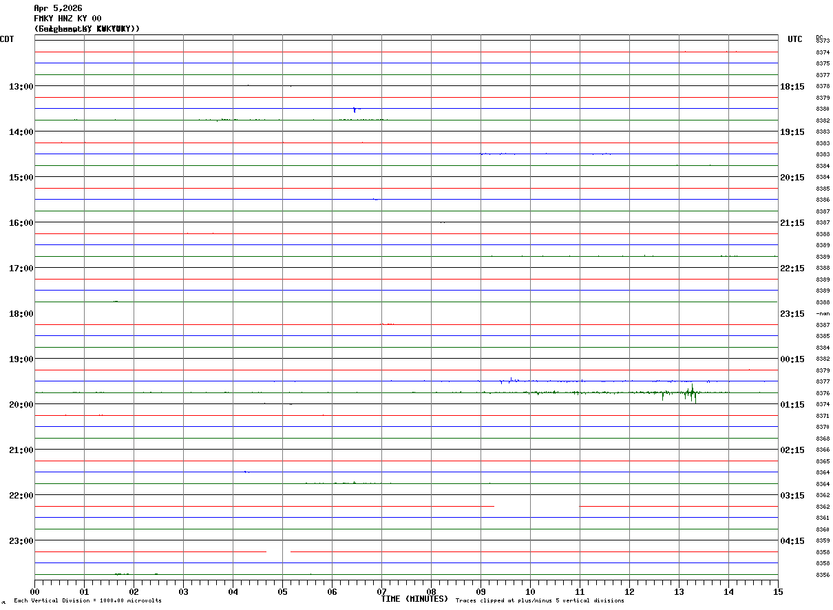Click the 08 minute tick label
This screenshot has height=610, width=833.
pyautogui.click(x=431, y=591)
